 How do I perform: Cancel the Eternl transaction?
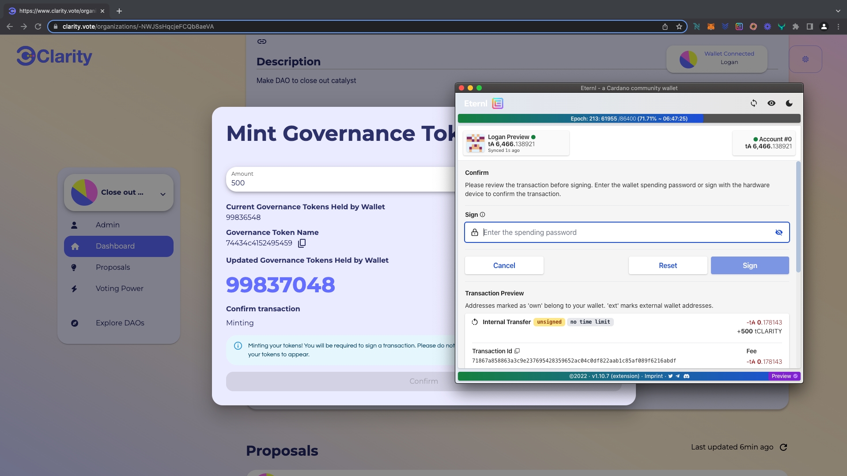(504, 265)
